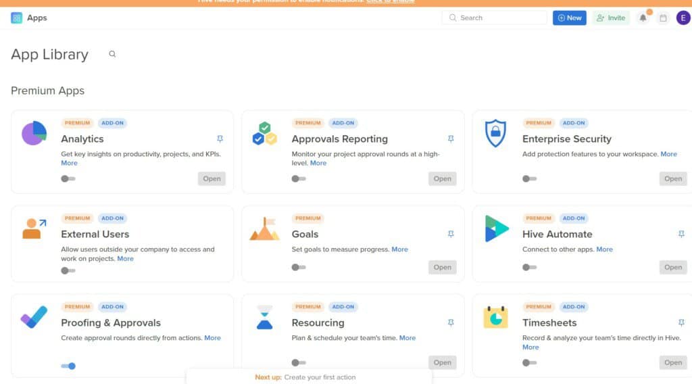The width and height of the screenshot is (692, 384).
Task: Click PREMIUM badge on Goals card
Action: point(308,218)
